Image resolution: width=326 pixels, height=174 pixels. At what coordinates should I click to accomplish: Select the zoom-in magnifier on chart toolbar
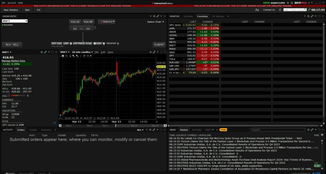pos(74,56)
